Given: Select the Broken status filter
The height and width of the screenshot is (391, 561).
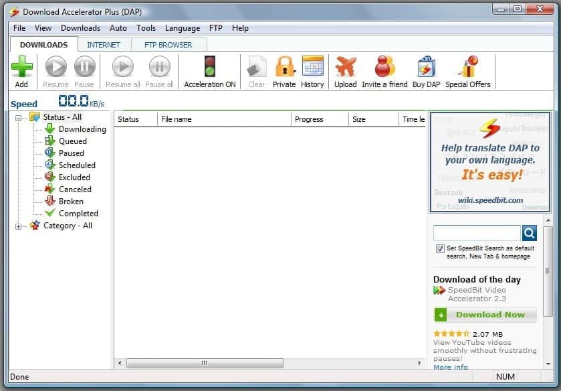Looking at the screenshot, I should pyautogui.click(x=71, y=202).
